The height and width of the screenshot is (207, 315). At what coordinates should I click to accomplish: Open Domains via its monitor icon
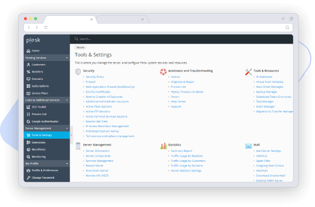click(x=28, y=79)
